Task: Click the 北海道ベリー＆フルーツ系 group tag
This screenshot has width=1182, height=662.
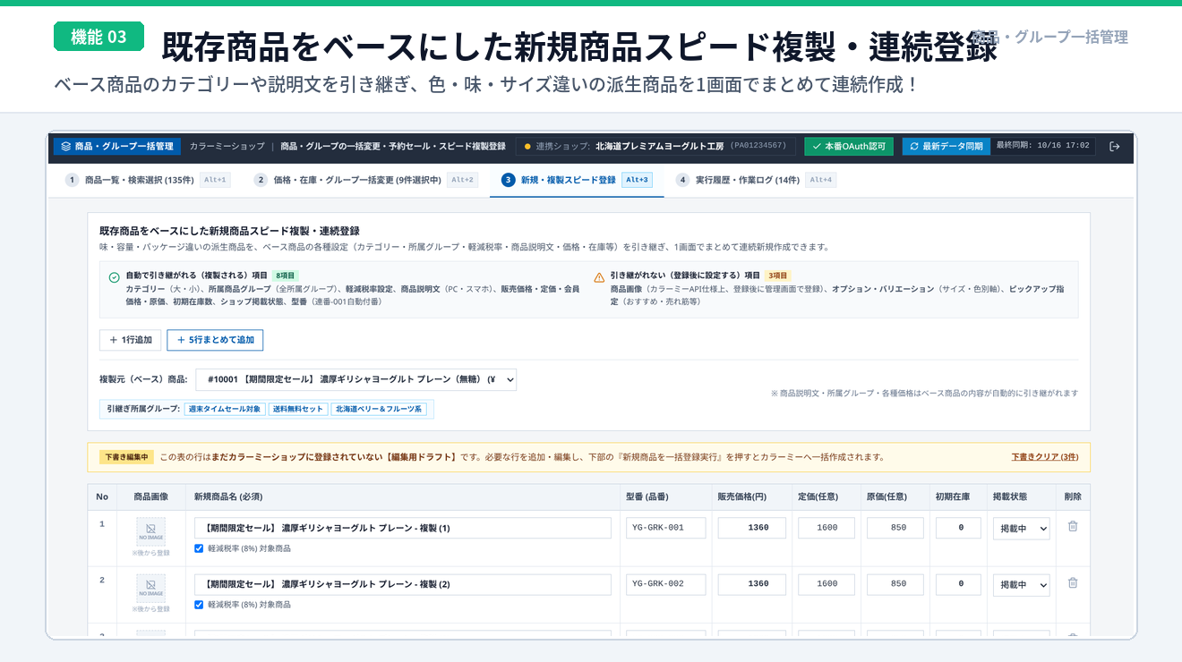Action: click(380, 409)
